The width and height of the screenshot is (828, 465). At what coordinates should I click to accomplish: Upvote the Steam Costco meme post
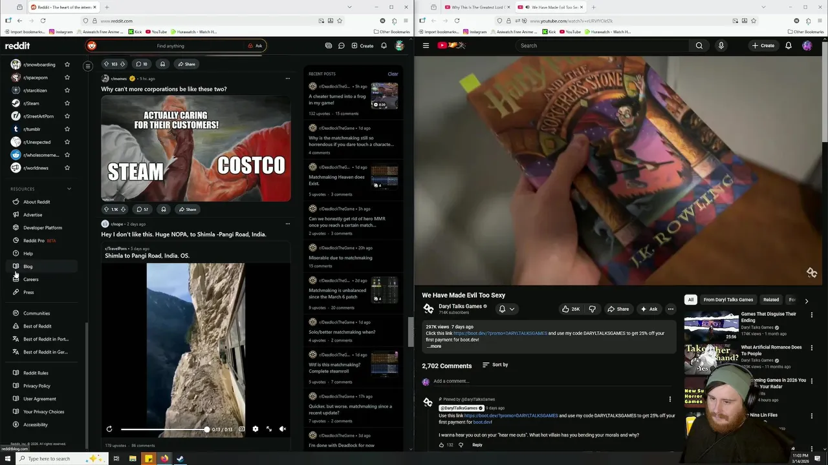[x=106, y=209]
